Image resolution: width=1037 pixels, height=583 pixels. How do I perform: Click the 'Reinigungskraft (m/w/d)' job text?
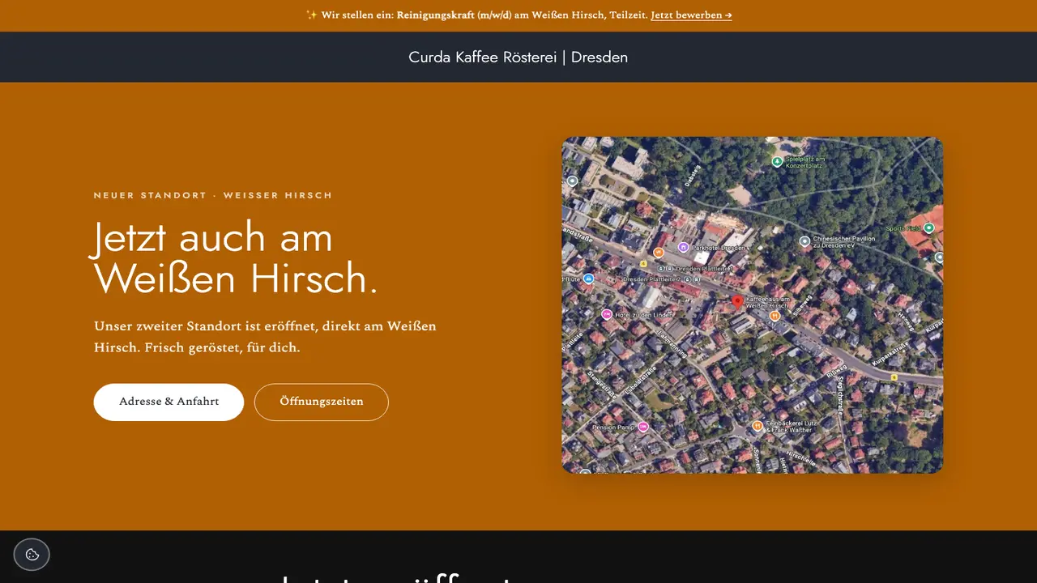455,15
